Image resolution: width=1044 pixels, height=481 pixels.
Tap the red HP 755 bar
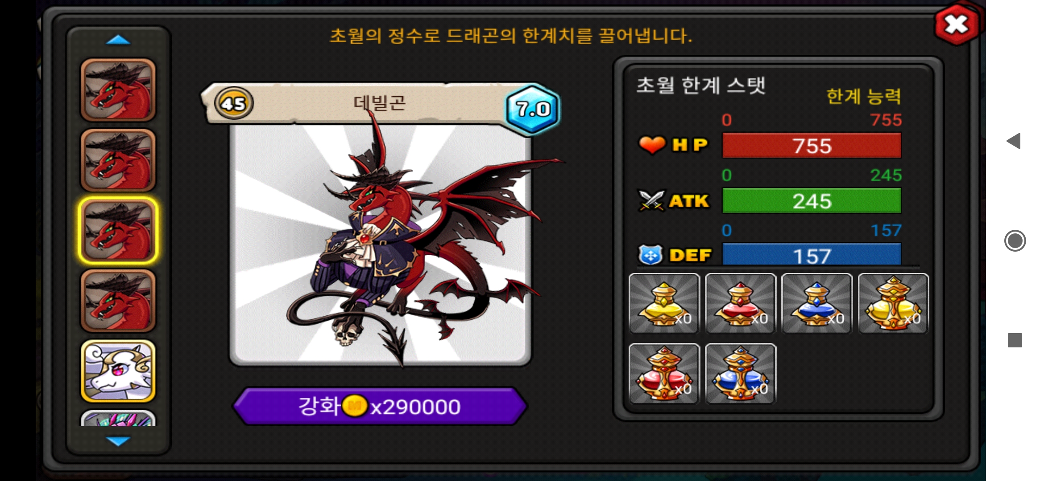coord(812,146)
